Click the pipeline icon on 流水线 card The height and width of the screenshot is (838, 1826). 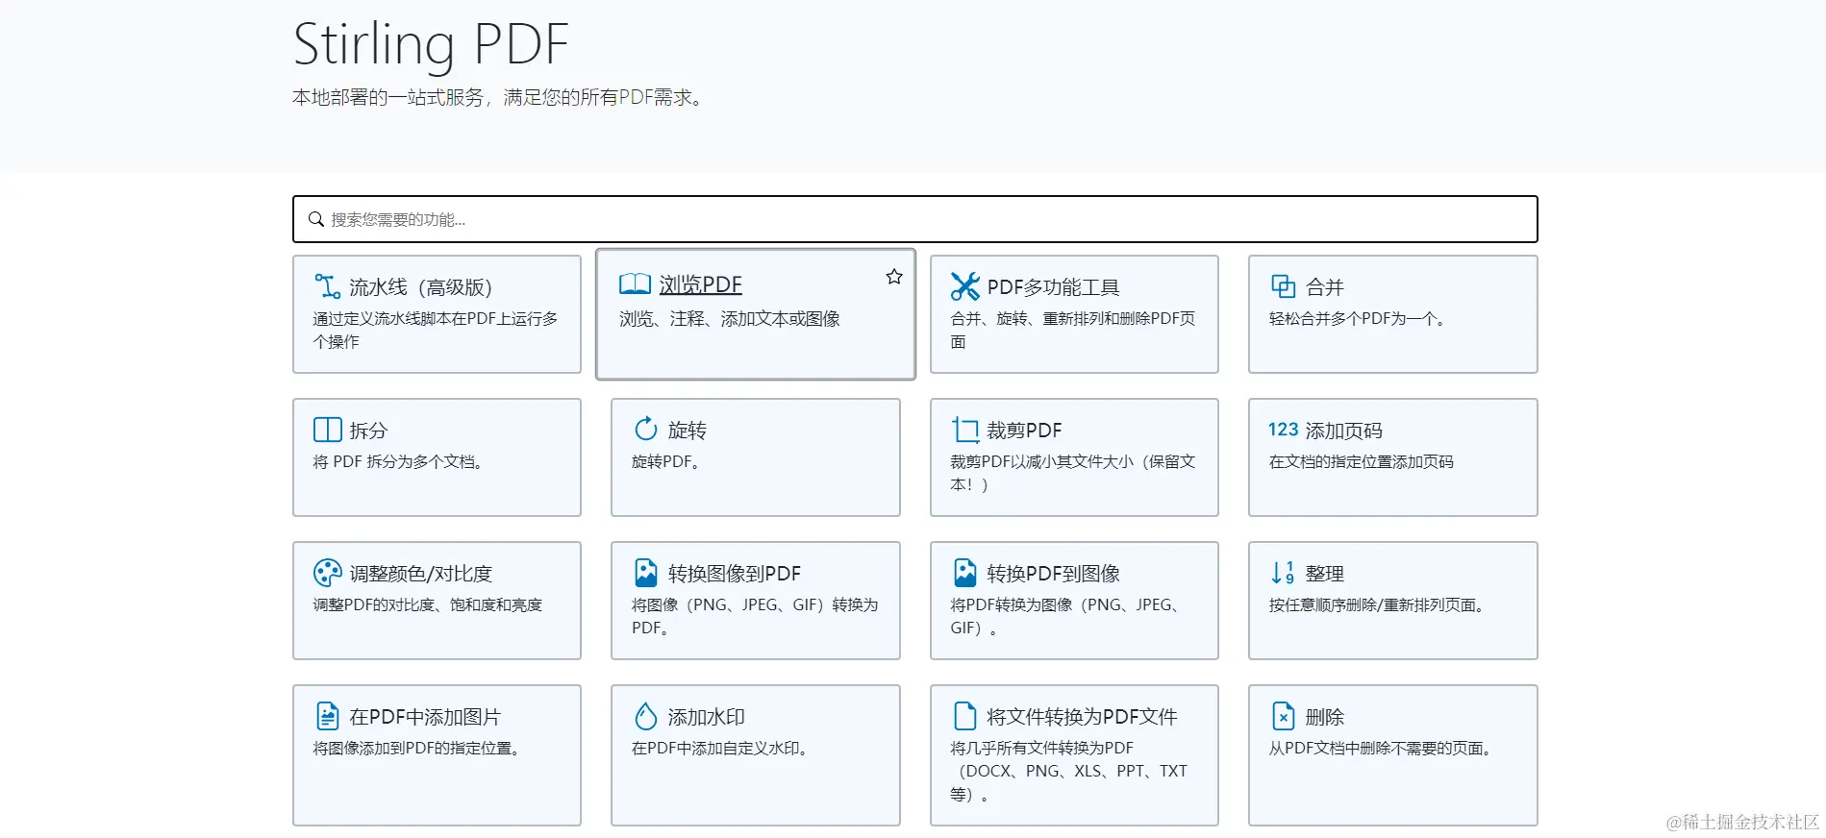[x=327, y=286]
